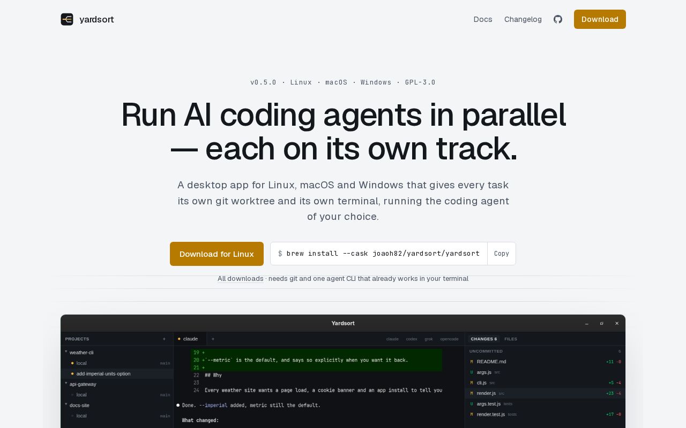This screenshot has width=686, height=428.
Task: Switch to the CHANGES 6 tab
Action: pyautogui.click(x=484, y=339)
